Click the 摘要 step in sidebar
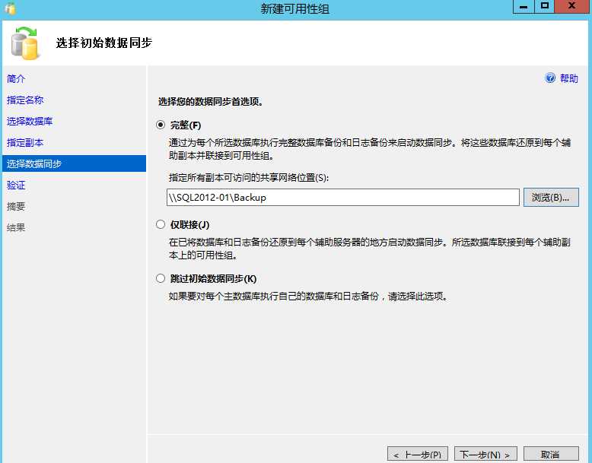 pyautogui.click(x=16, y=206)
